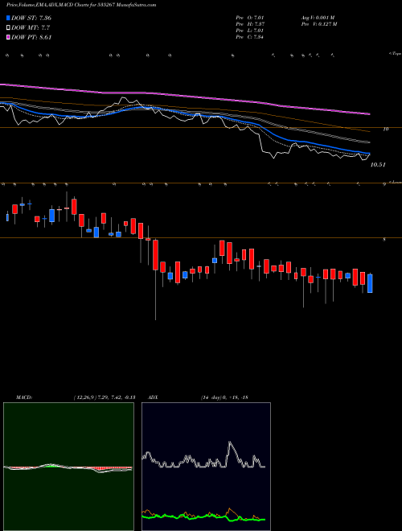The height and width of the screenshot is (531, 402).
Task: Click the 'Pre H: 7.37' value
Action: tap(250, 24)
